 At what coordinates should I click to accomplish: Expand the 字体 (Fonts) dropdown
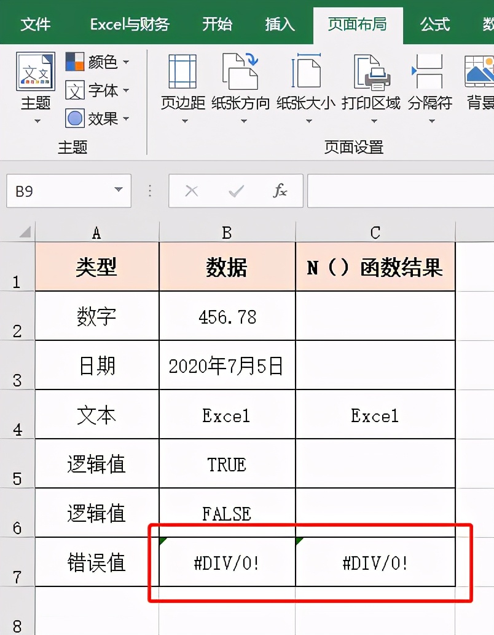(x=102, y=90)
